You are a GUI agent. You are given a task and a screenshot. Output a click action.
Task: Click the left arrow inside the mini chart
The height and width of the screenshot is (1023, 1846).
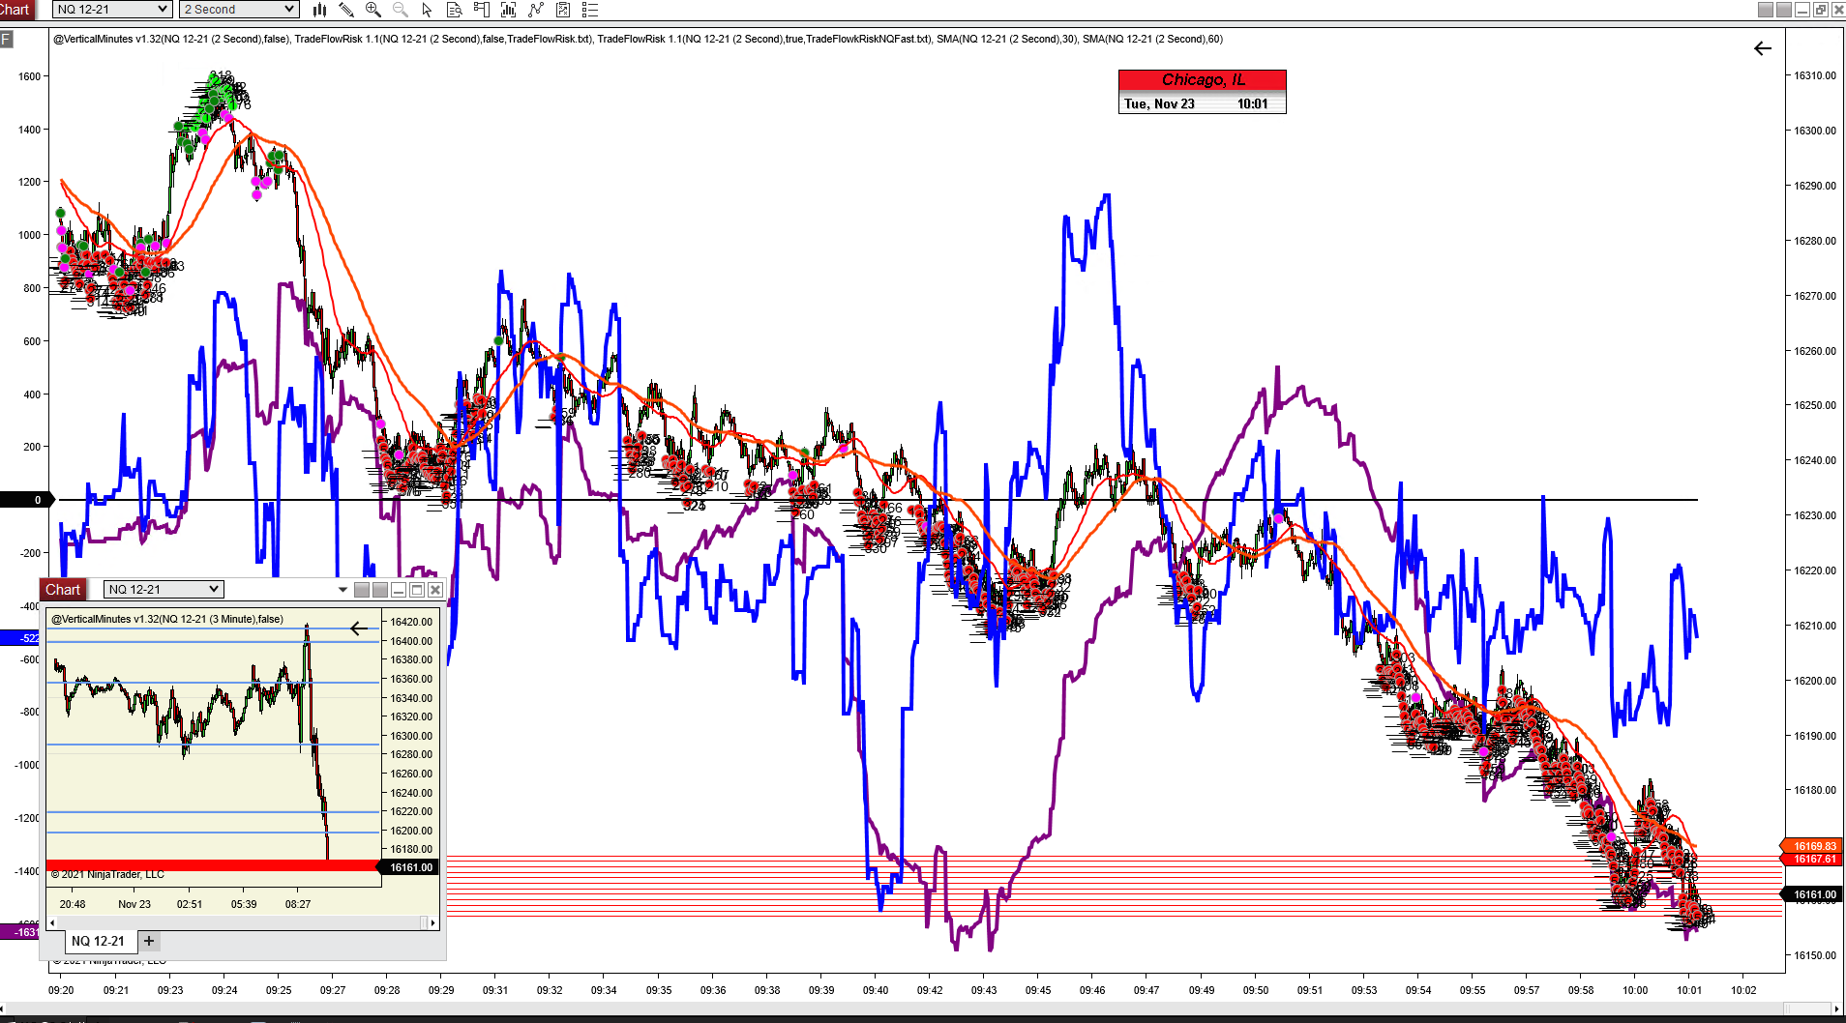359,628
